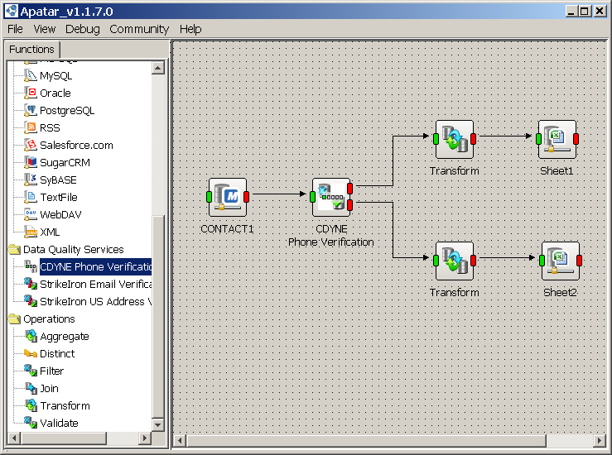Click the CDYNE node upper red output connector

[349, 189]
